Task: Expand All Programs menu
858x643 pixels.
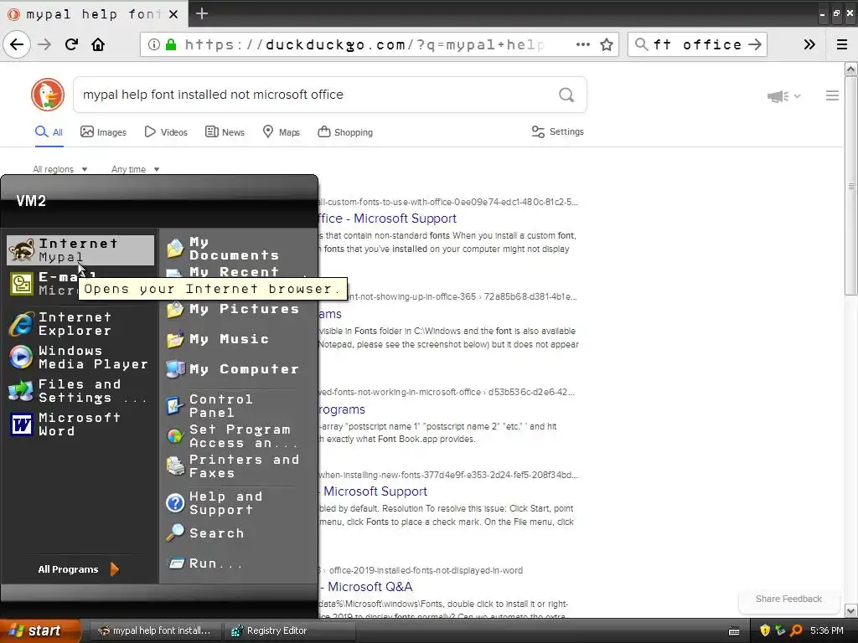Action: (78, 569)
